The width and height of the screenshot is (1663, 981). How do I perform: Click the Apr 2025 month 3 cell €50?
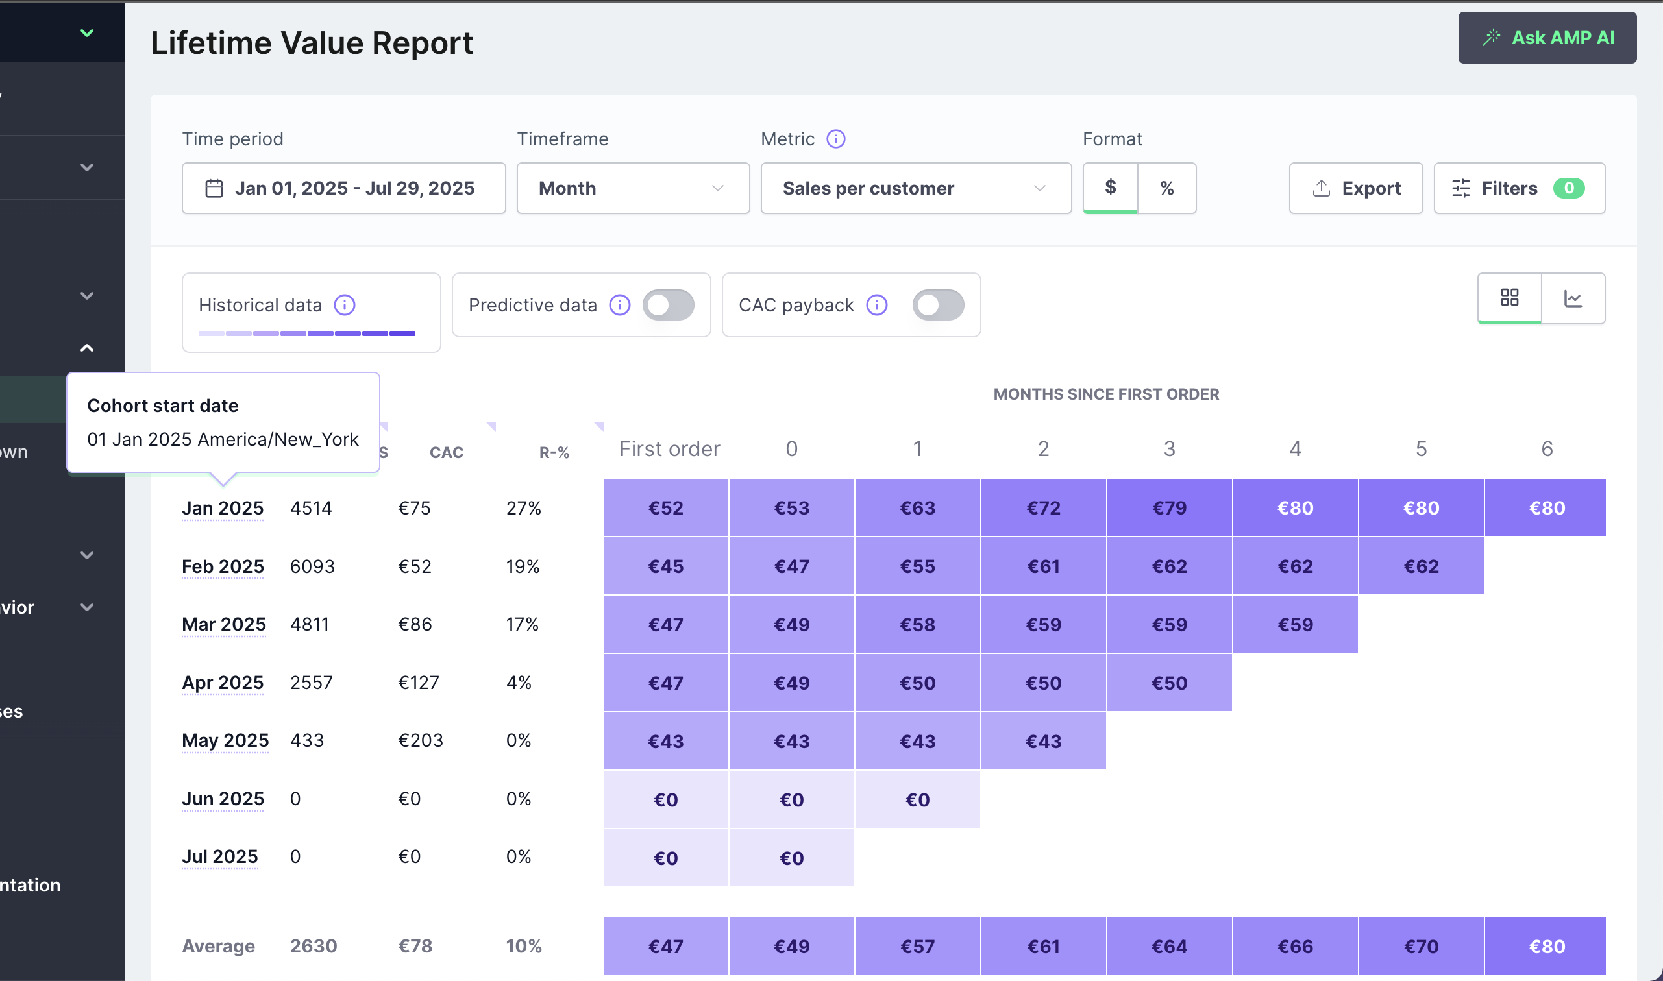1169,683
